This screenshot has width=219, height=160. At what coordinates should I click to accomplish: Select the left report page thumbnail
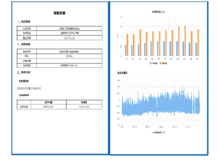click(60, 78)
